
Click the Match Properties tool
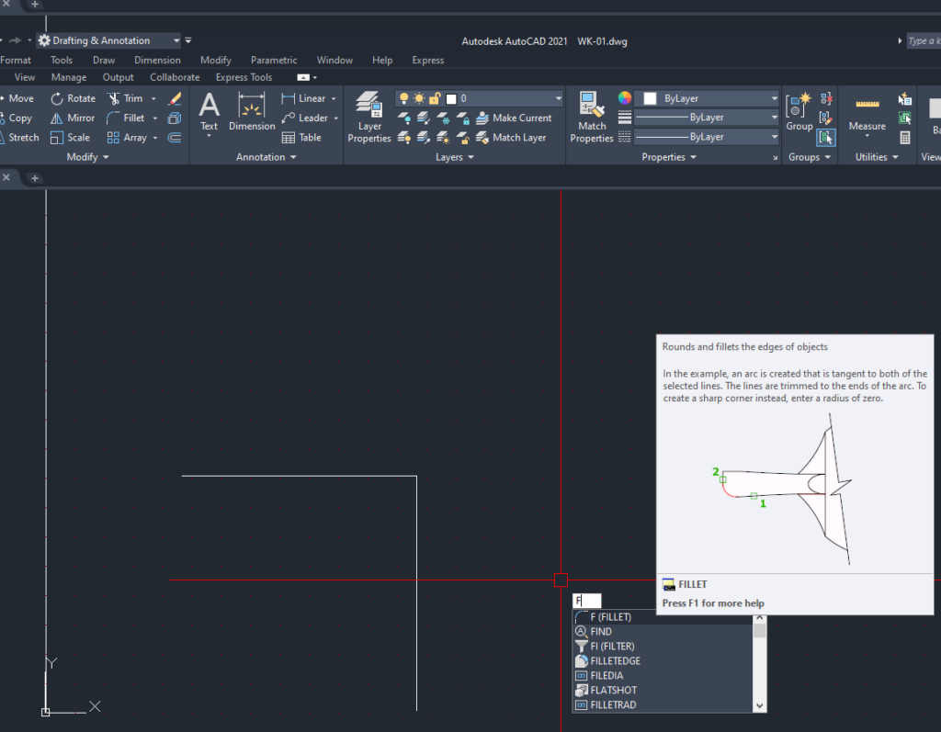coord(592,117)
